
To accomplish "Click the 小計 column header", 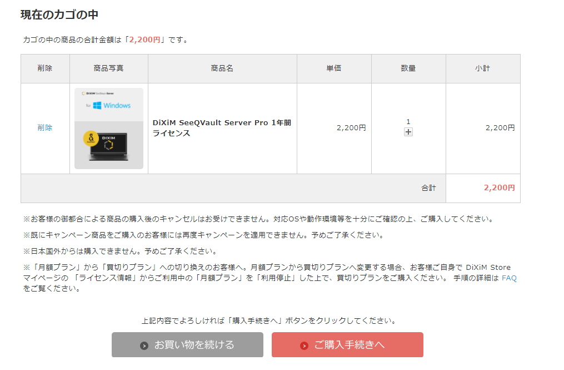I will point(482,68).
